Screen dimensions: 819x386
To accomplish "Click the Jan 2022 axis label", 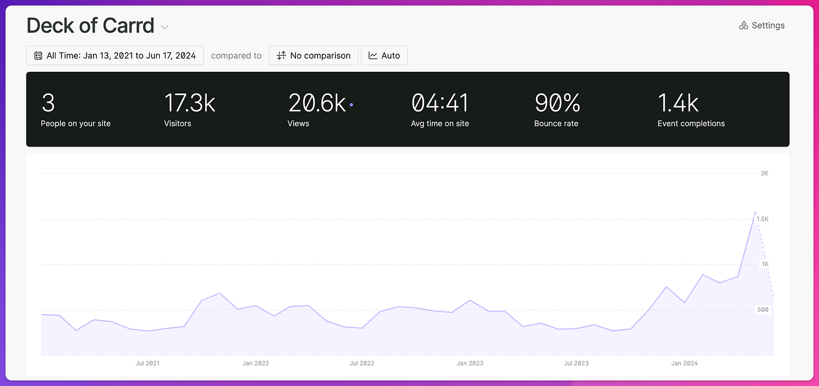I will [x=256, y=363].
